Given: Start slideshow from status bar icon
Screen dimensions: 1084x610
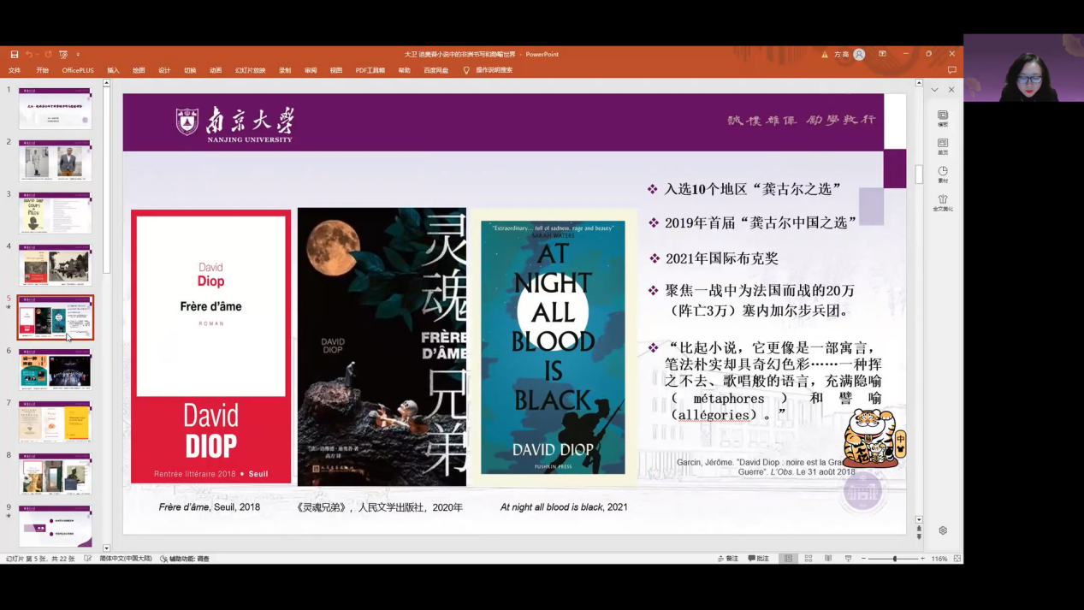Looking at the screenshot, I should [x=848, y=559].
